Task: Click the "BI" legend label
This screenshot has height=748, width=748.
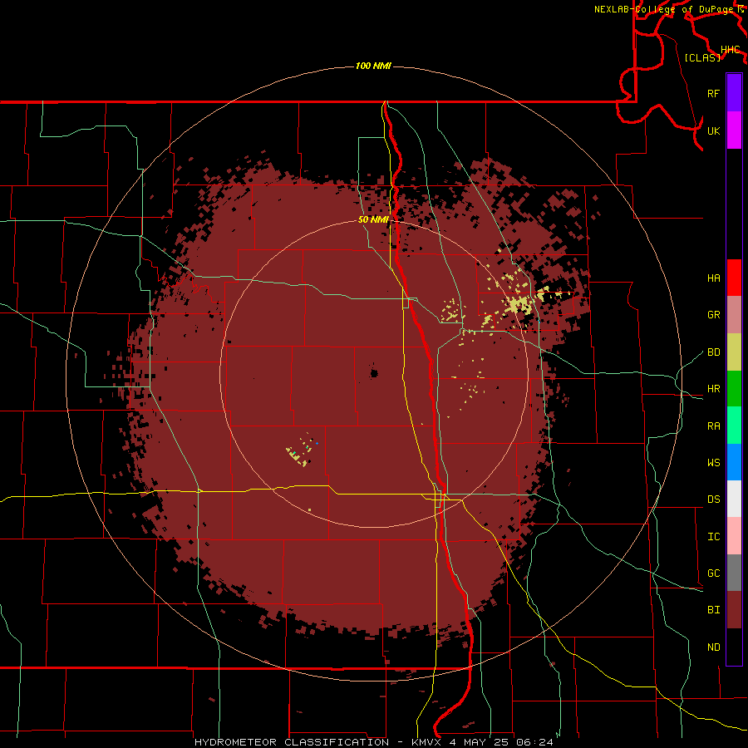Action: pyautogui.click(x=713, y=610)
